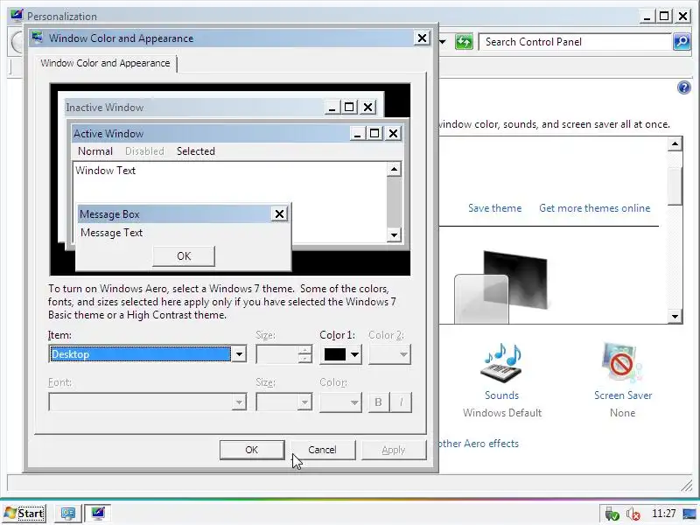700x525 pixels.
Task: Click Windows Default text under Sounds
Action: pos(502,412)
